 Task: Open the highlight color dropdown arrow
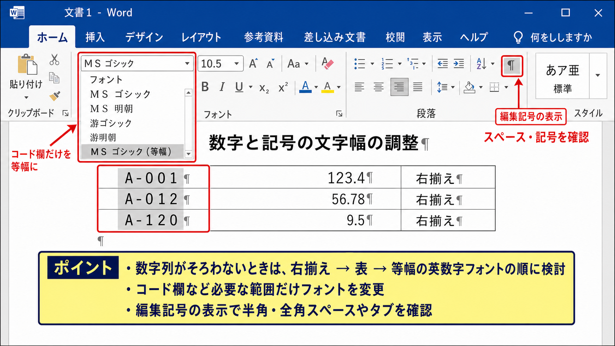(338, 87)
